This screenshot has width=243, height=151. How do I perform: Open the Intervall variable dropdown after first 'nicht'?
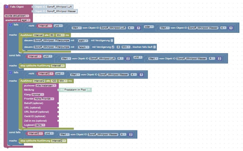[45, 26]
